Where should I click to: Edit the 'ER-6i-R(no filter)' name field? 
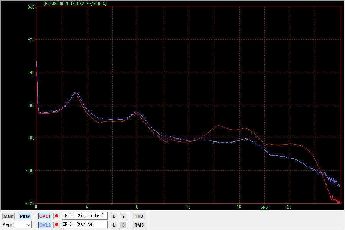(x=85, y=216)
